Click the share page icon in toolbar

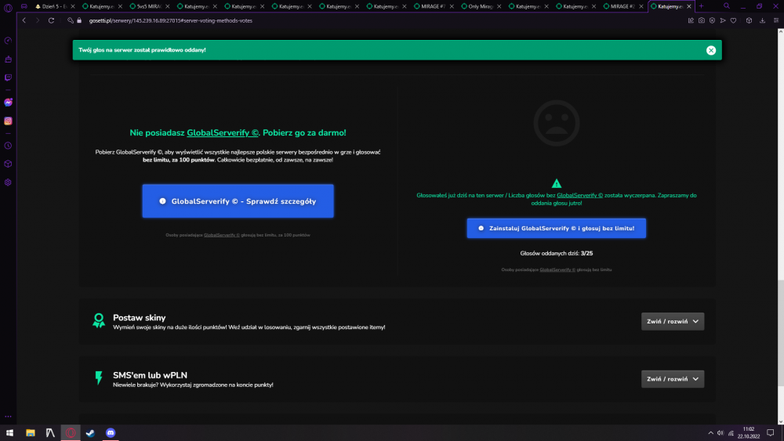coord(691,20)
